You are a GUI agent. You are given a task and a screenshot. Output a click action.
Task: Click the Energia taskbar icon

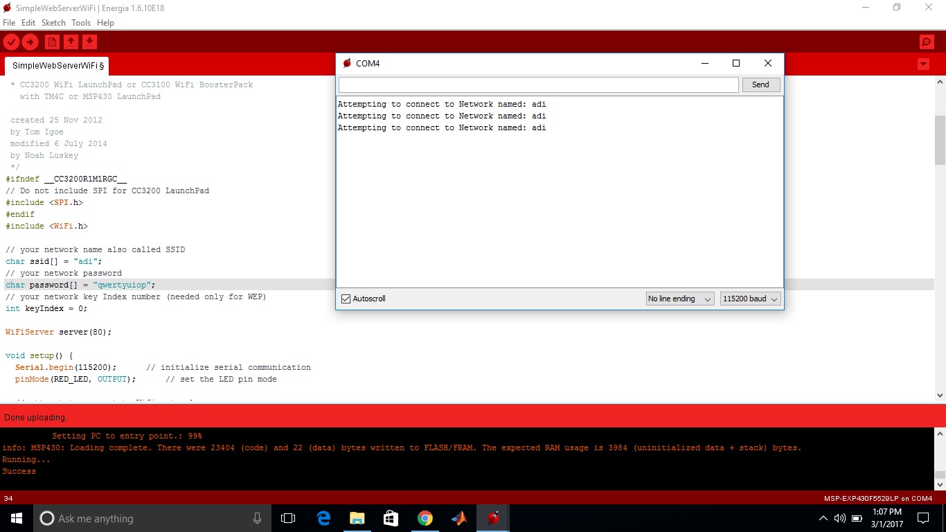(493, 518)
